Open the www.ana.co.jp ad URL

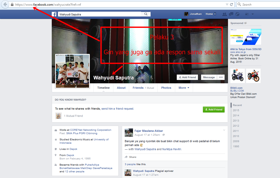coord(238,52)
